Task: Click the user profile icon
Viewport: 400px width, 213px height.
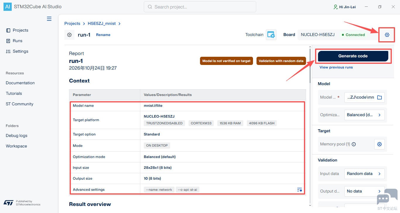Action: [x=336, y=7]
